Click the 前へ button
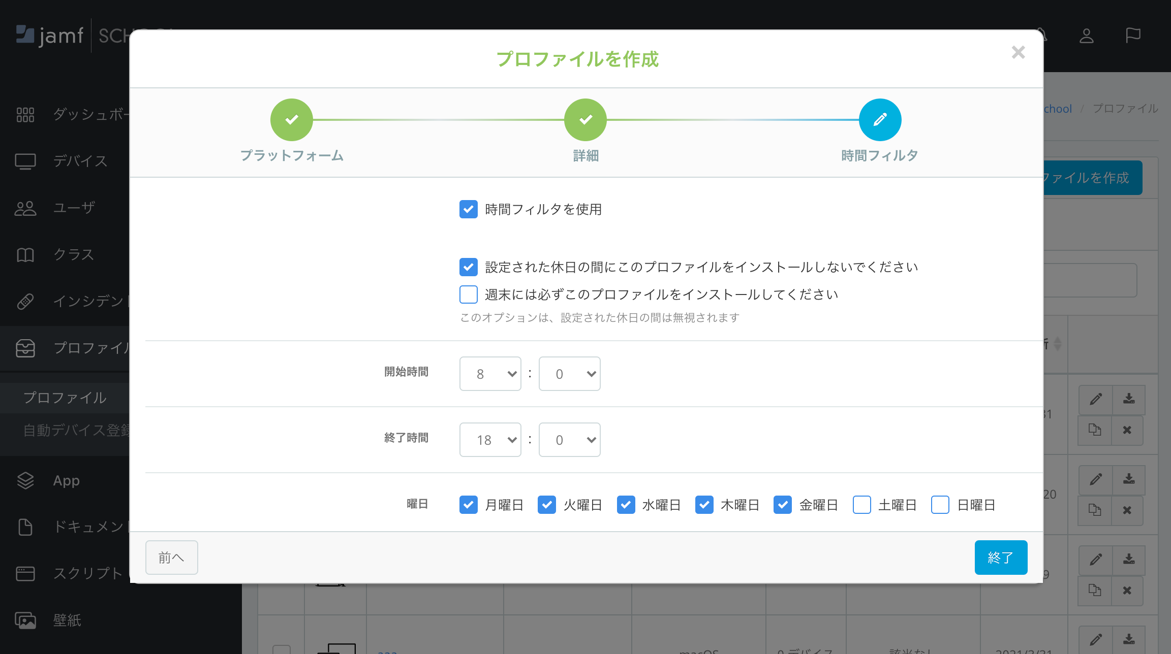1171x654 pixels. (x=172, y=558)
